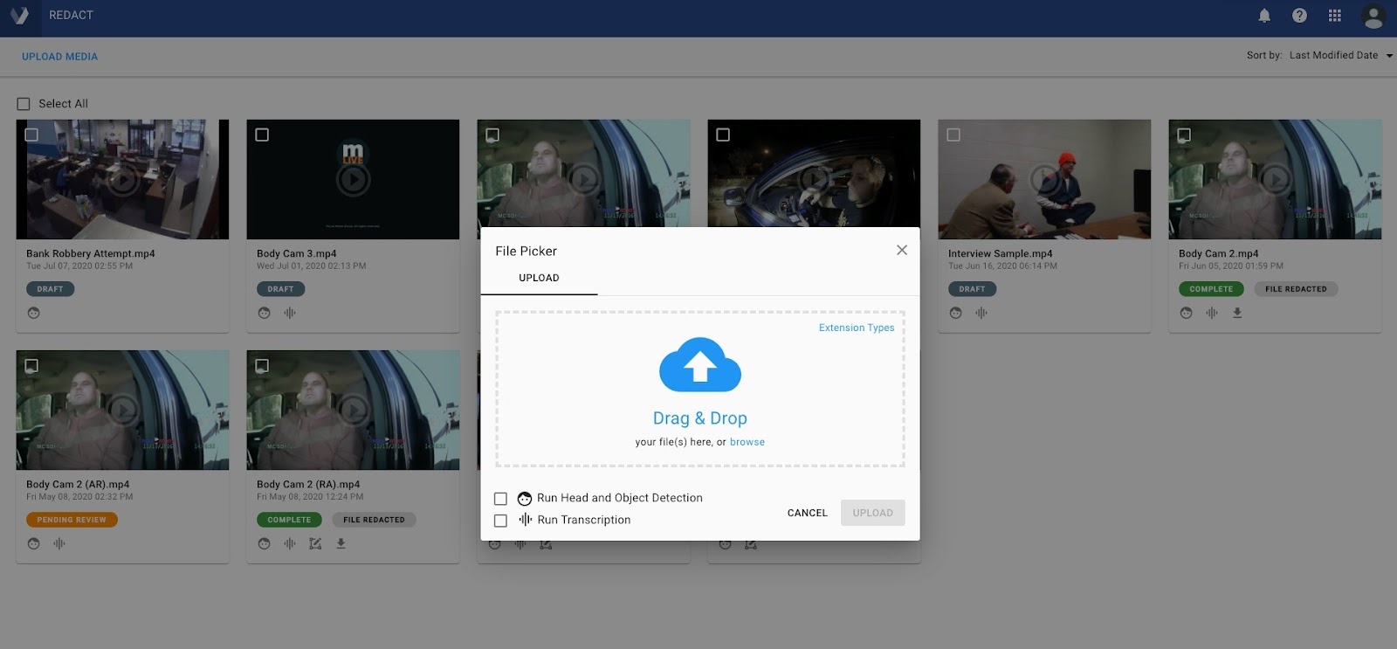The image size is (1397, 649).
Task: Click the browse link
Action: pyautogui.click(x=747, y=442)
